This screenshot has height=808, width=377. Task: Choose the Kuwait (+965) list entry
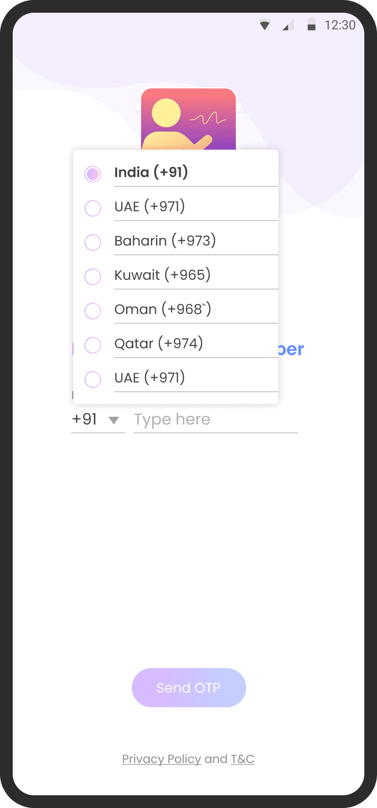pyautogui.click(x=176, y=275)
